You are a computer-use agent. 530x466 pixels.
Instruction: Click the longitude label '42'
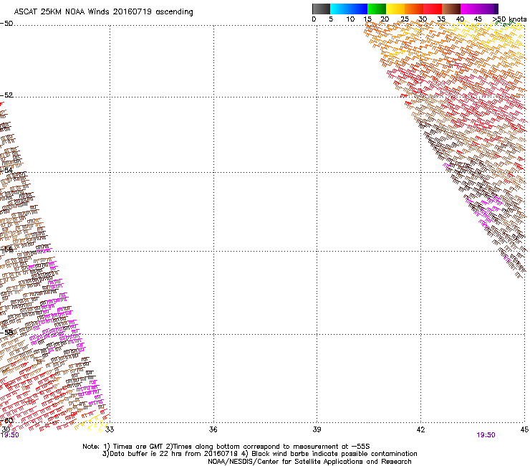(420, 429)
